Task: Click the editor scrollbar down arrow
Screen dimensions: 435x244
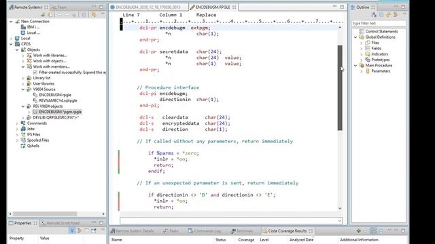Action: pos(340,208)
